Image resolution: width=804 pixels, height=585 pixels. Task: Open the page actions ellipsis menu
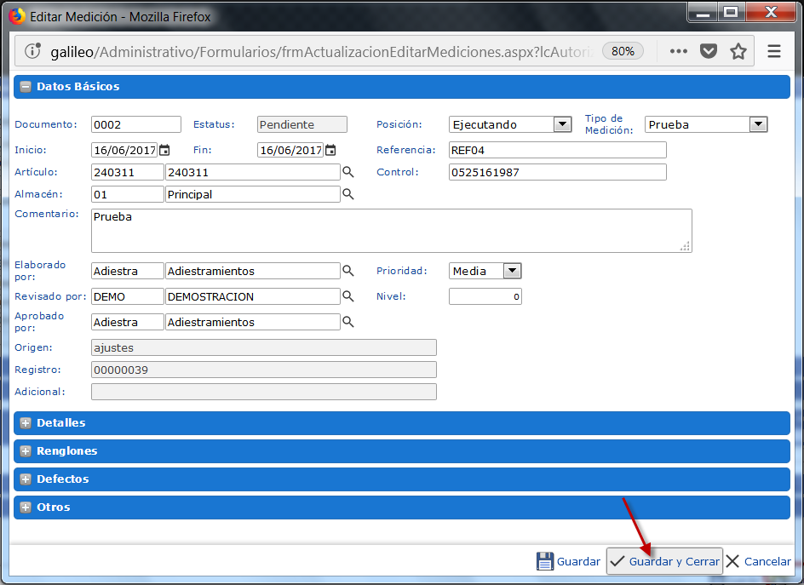pyautogui.click(x=678, y=51)
